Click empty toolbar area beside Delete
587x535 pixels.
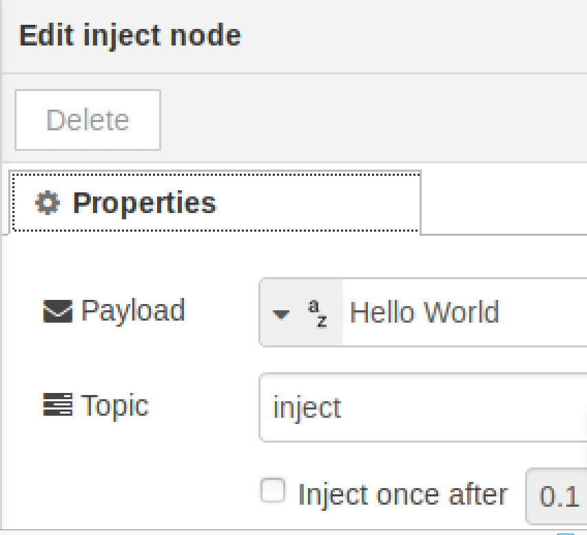372,120
